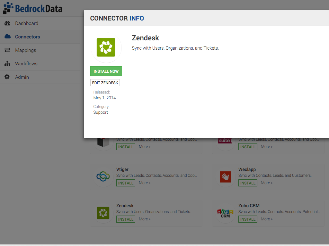The height and width of the screenshot is (246, 329).
Task: Install the Vtiger connector
Action: pyautogui.click(x=126, y=183)
